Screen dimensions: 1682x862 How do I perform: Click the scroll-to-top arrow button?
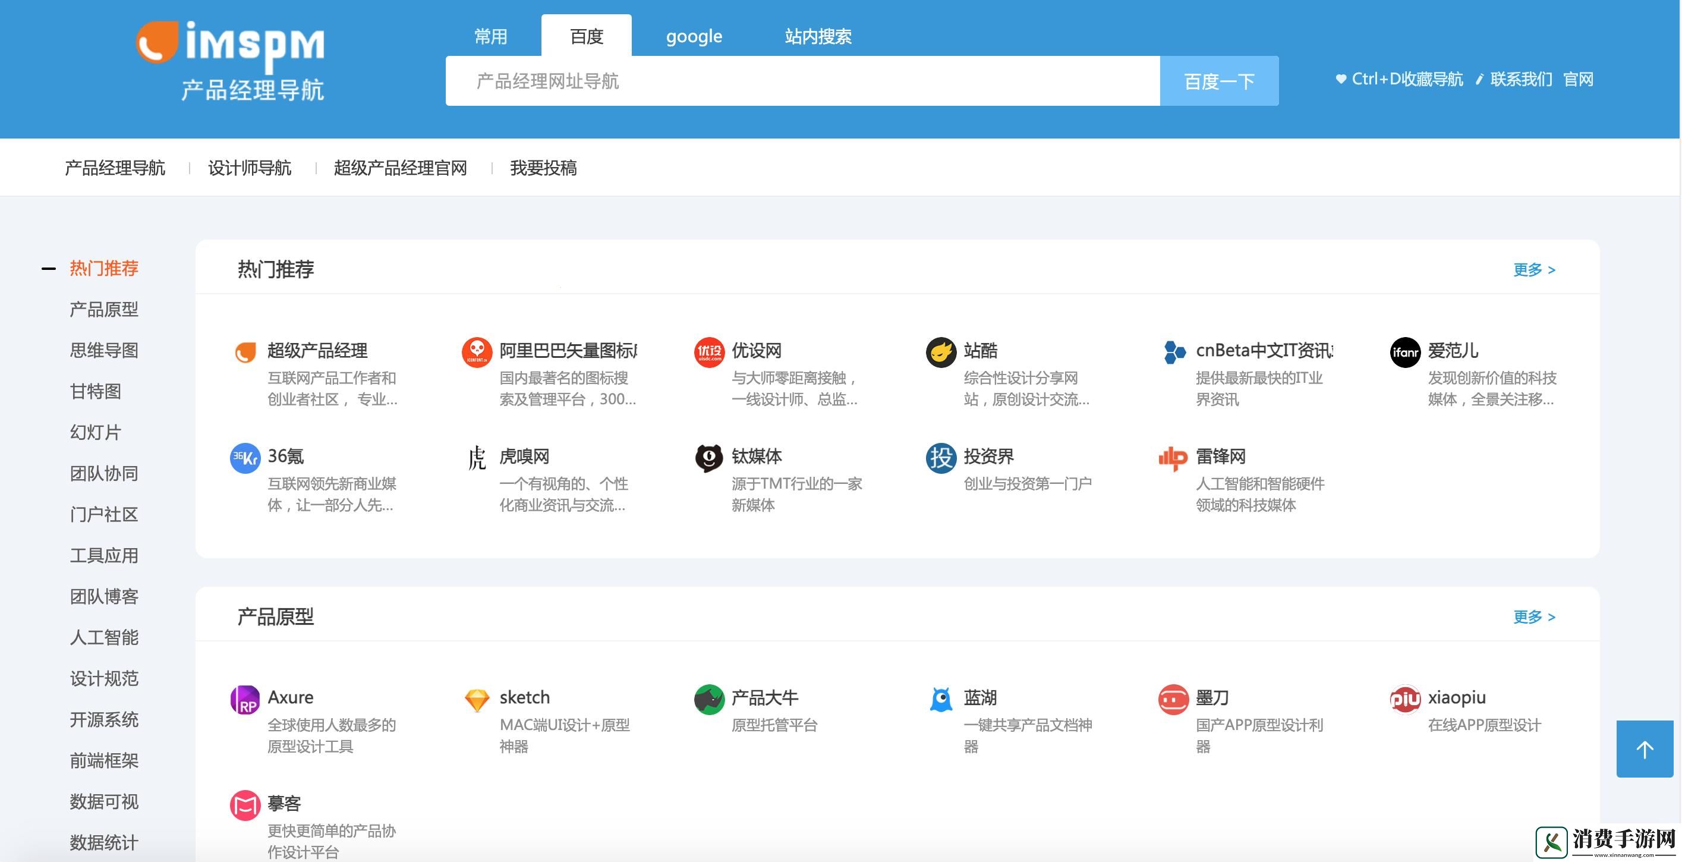click(x=1644, y=749)
